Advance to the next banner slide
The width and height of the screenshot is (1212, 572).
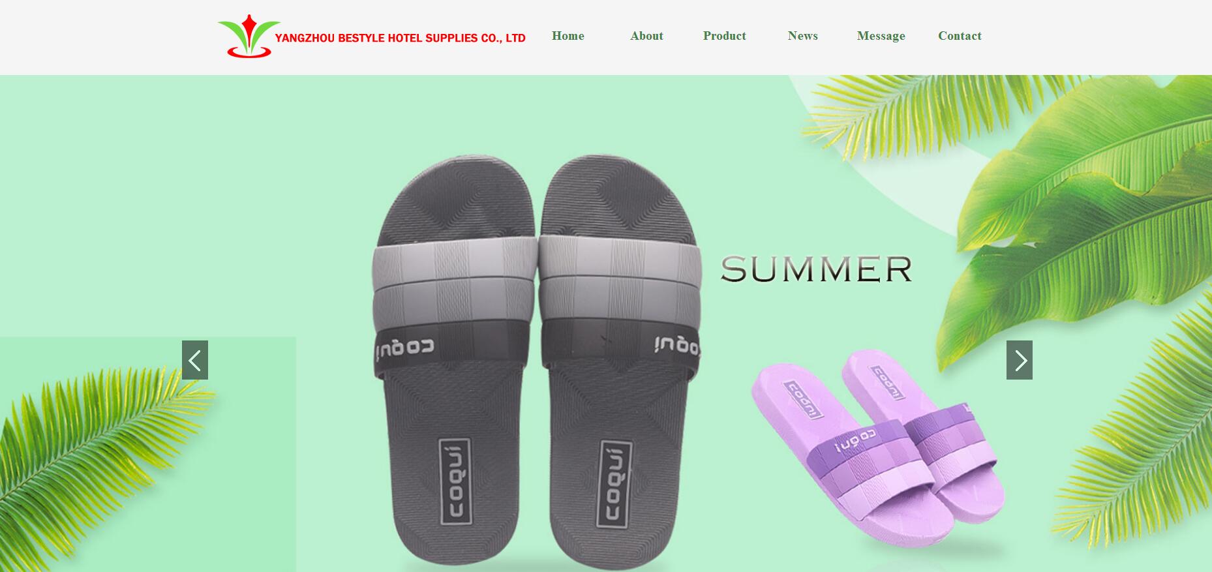[x=1020, y=360]
